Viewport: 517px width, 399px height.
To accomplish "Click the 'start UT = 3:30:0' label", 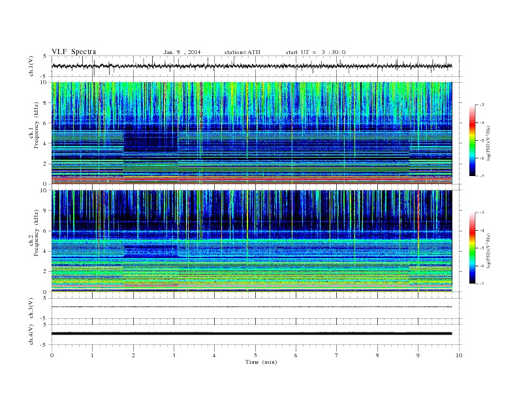I will [315, 52].
